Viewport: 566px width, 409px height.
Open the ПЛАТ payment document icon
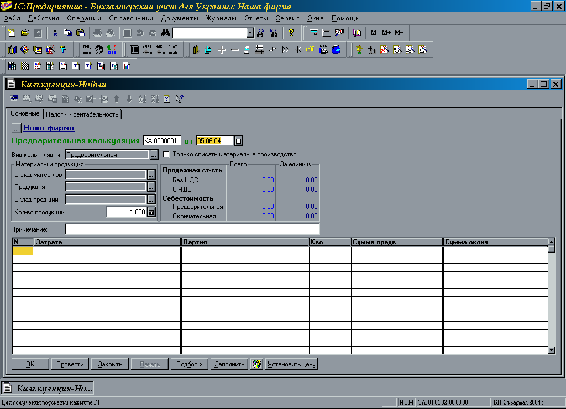coord(173,50)
